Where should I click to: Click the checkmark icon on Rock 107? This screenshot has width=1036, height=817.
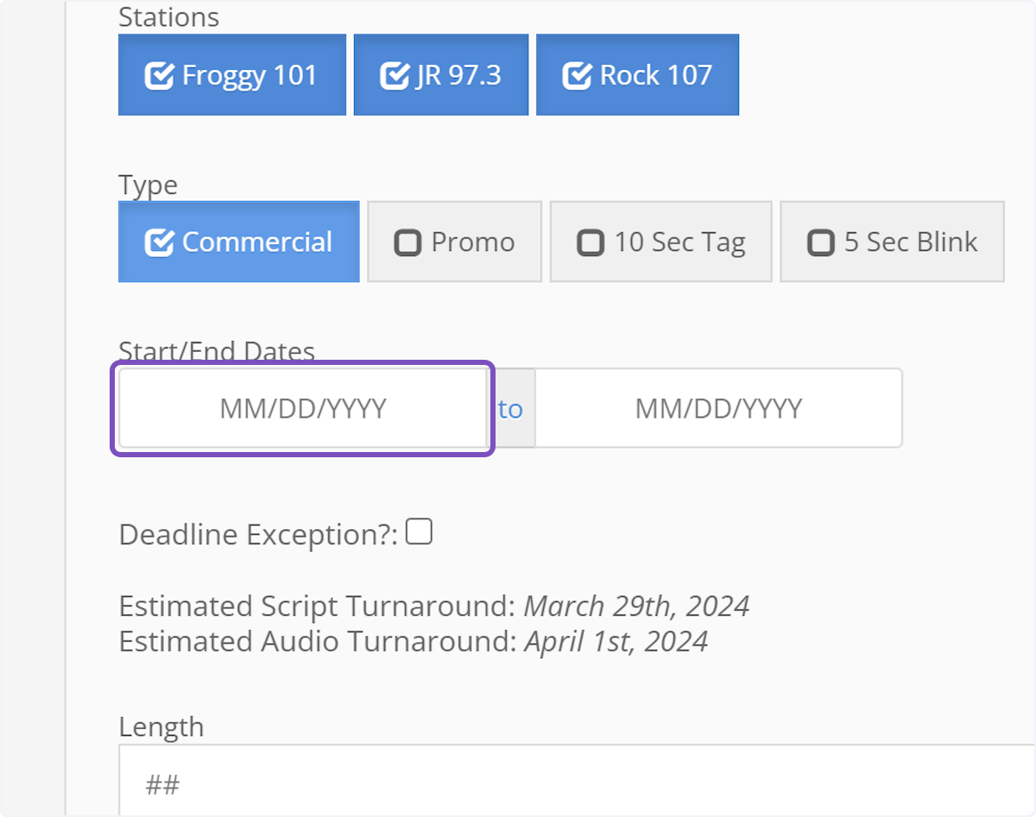pyautogui.click(x=577, y=76)
